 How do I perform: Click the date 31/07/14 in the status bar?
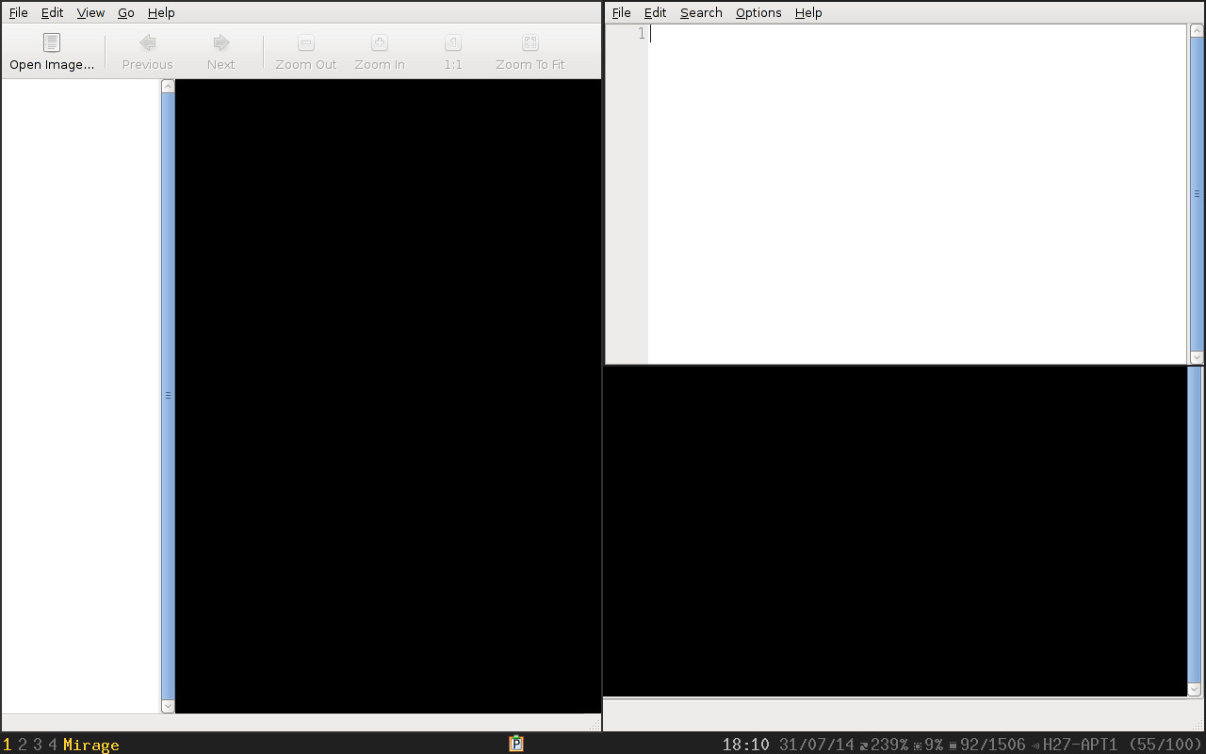click(x=817, y=745)
